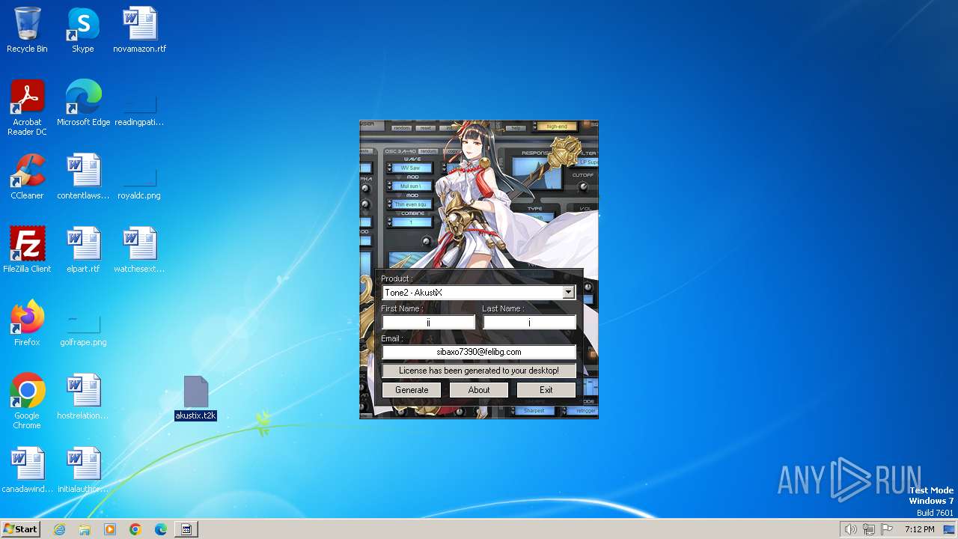Viewport: 958px width, 539px height.
Task: Open Edge from the taskbar
Action: [x=161, y=529]
